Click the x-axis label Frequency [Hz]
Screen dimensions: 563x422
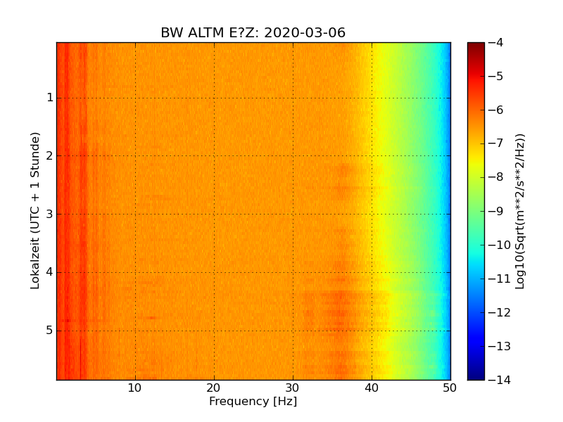tap(253, 401)
